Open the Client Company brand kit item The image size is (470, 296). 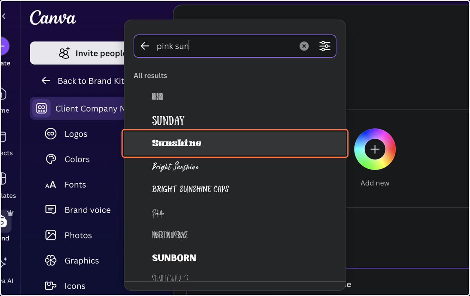(77, 108)
